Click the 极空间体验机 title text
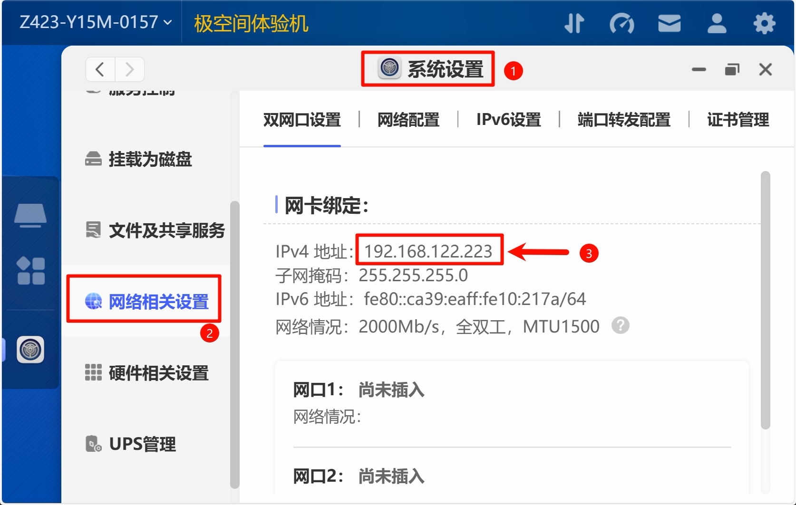 (x=251, y=23)
